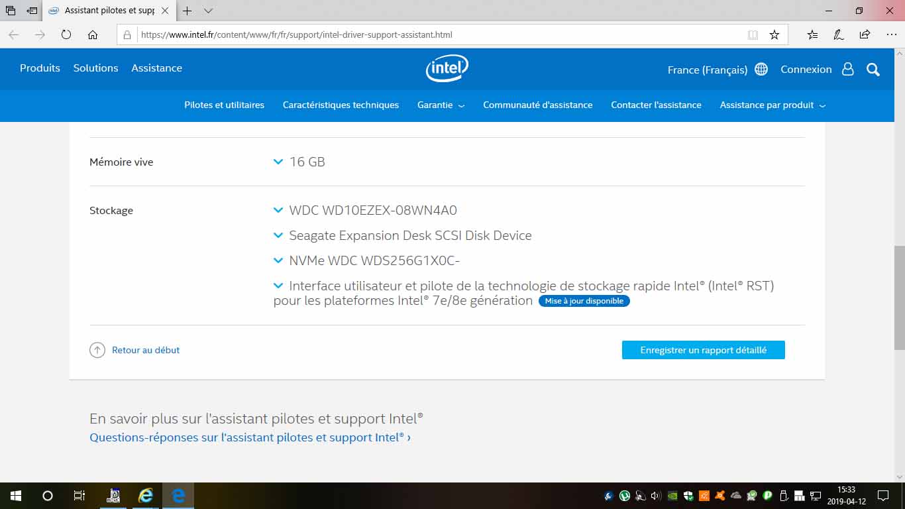The width and height of the screenshot is (905, 509).
Task: Click Enregistrer un rapport détaillé button
Action: (704, 350)
